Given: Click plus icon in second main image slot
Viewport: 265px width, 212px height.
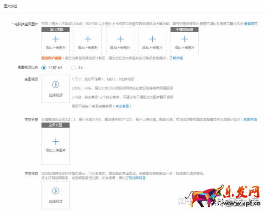Looking at the screenshot, I should coord(88,39).
